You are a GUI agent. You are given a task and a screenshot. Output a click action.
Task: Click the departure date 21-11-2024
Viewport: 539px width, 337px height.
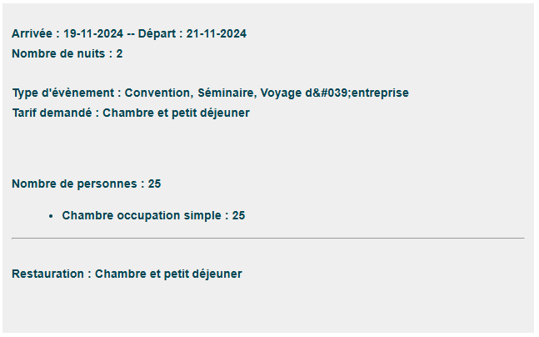pos(217,33)
